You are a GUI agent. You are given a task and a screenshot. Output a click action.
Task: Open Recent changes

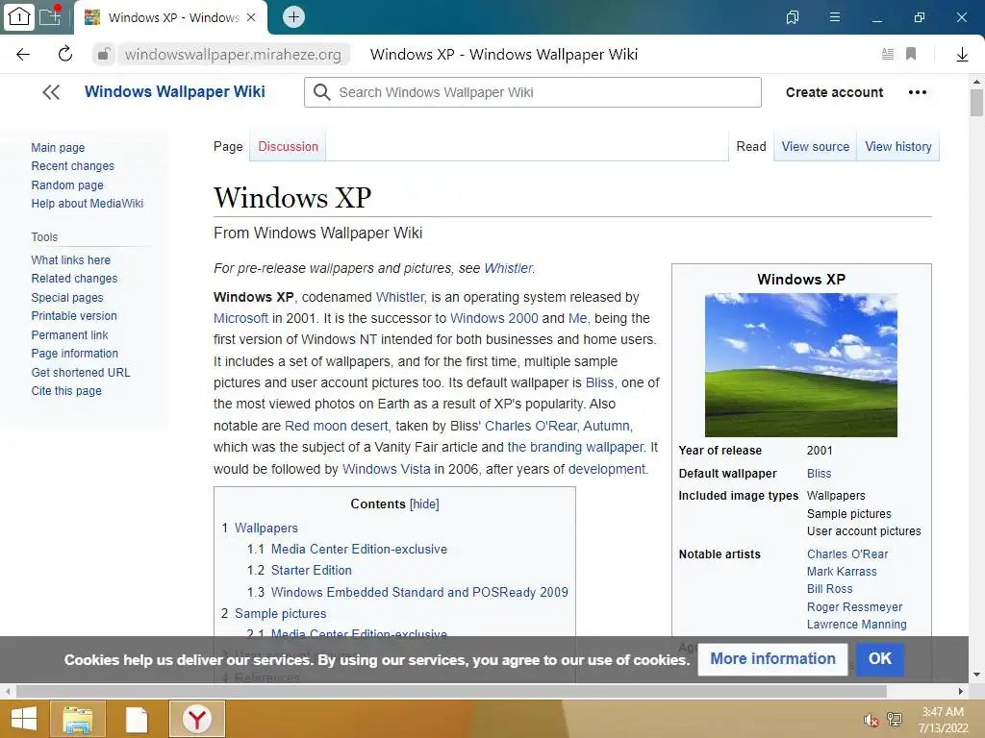tap(73, 165)
